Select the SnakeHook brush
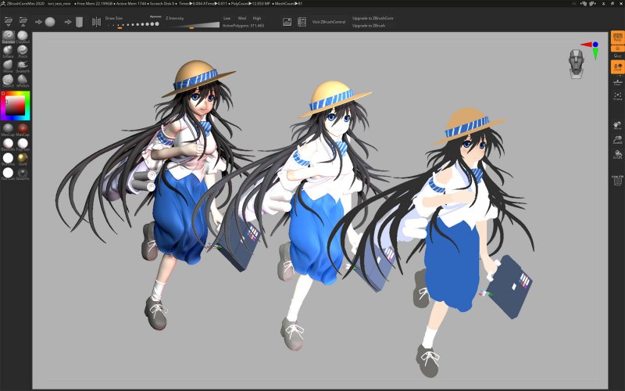The height and width of the screenshot is (391, 625). (x=23, y=66)
